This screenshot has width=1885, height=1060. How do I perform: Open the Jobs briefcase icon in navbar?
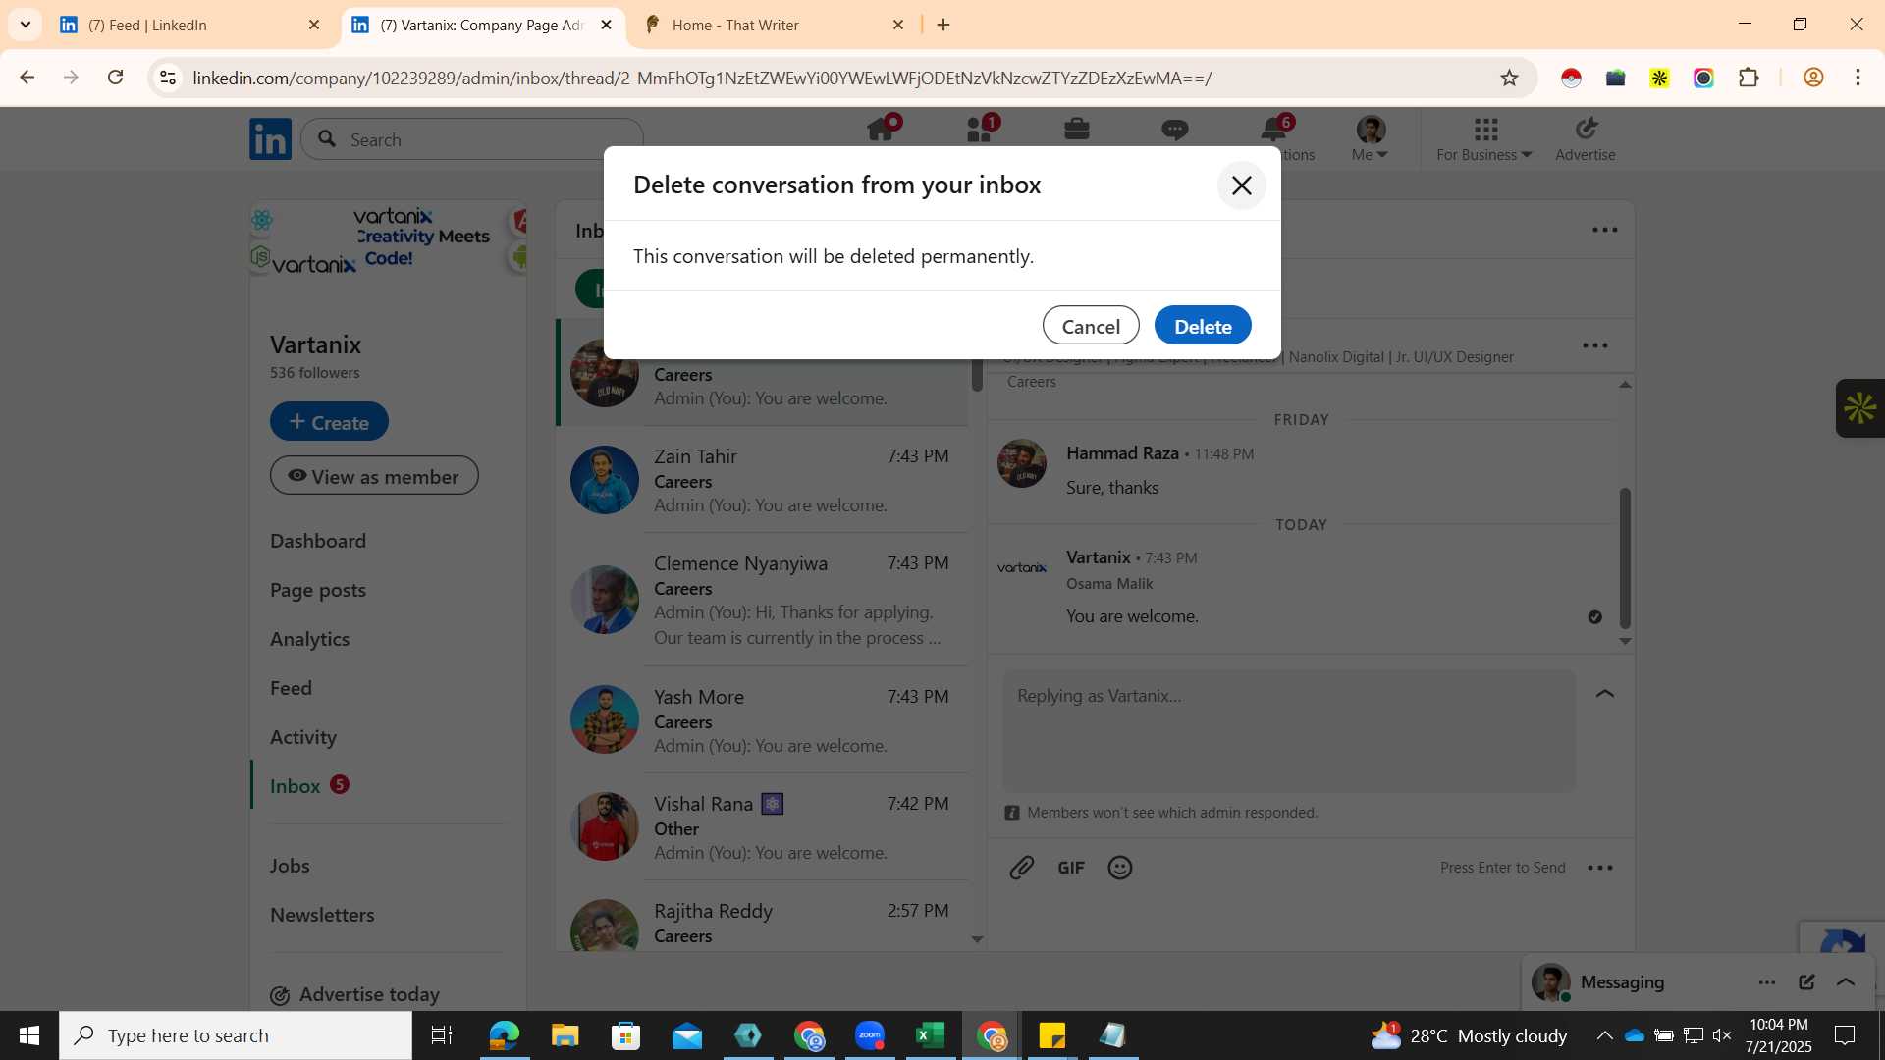click(x=1077, y=129)
